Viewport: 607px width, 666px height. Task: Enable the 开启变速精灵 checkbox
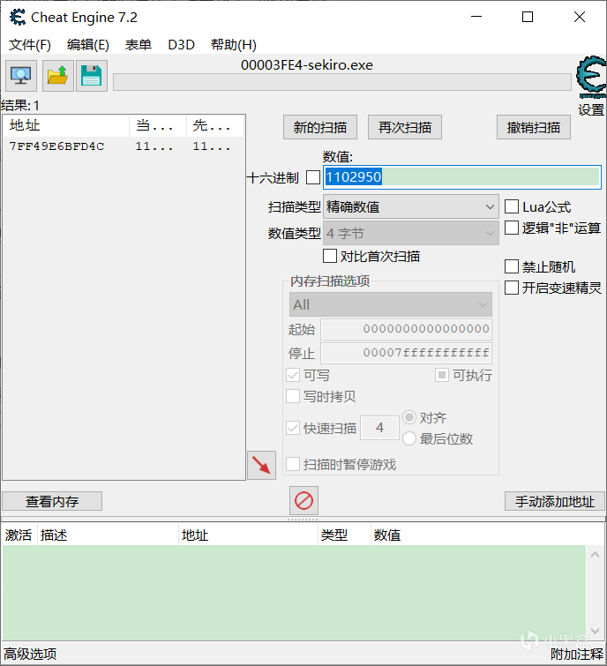click(x=512, y=288)
